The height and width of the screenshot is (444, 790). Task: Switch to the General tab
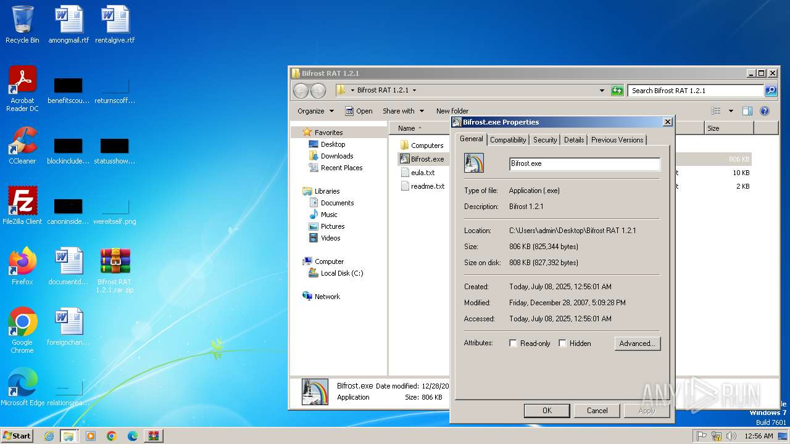click(471, 139)
